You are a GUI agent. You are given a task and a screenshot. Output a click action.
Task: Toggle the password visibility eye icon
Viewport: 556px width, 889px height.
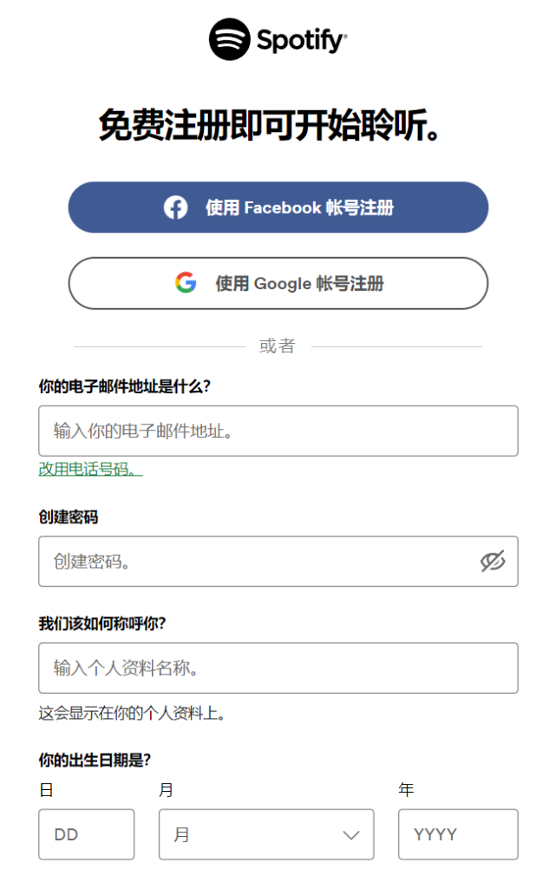tap(491, 562)
